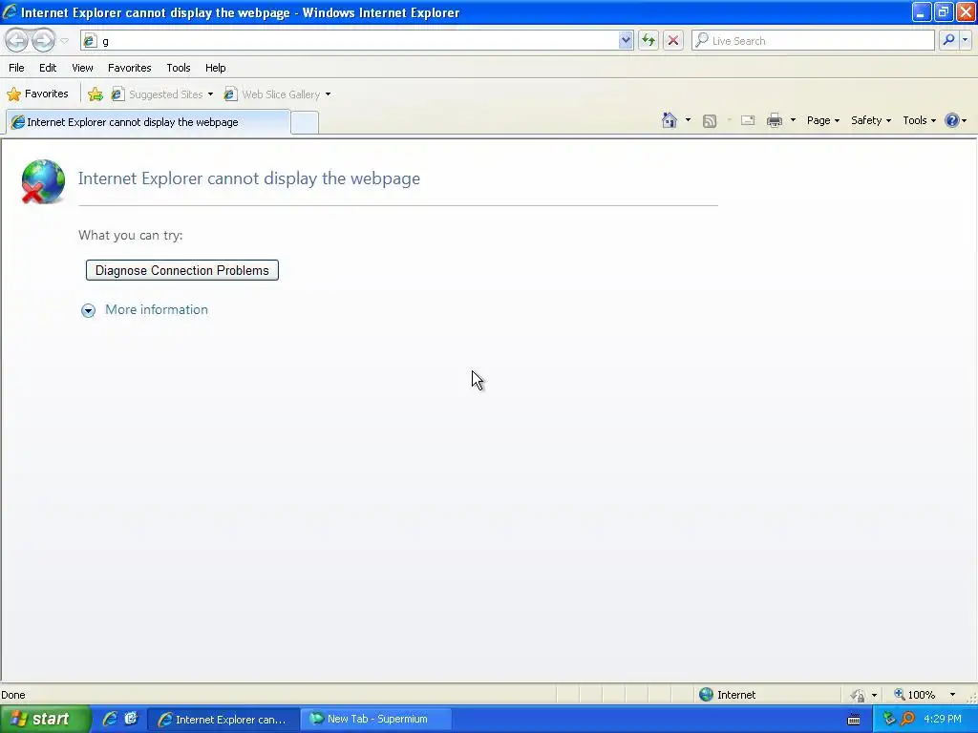Select the 'Internet Explorer cannot display' tab
Image resolution: width=978 pixels, height=733 pixels.
(148, 122)
